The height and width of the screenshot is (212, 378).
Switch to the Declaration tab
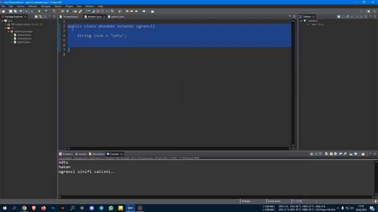coord(97,154)
